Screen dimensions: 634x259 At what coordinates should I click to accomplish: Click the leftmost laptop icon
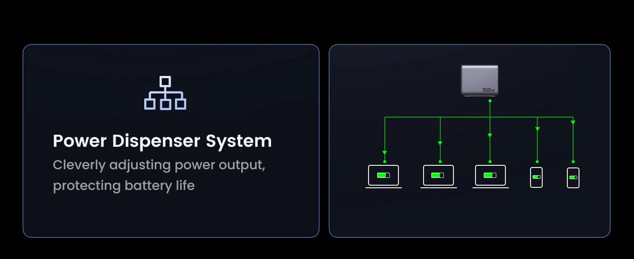[383, 177]
